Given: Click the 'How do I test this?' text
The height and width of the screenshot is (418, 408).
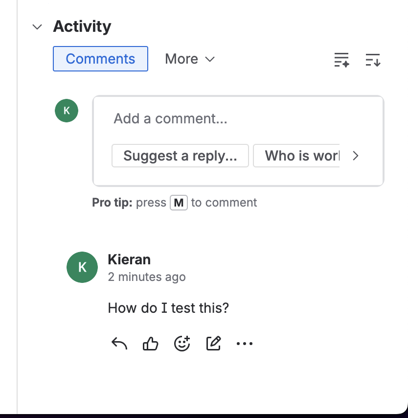Looking at the screenshot, I should pyautogui.click(x=168, y=308).
